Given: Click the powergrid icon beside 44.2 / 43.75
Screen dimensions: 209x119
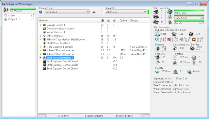Looking at the screenshot, I should click(x=170, y=17).
